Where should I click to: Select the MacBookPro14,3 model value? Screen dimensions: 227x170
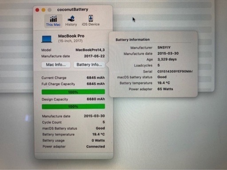pos(90,50)
